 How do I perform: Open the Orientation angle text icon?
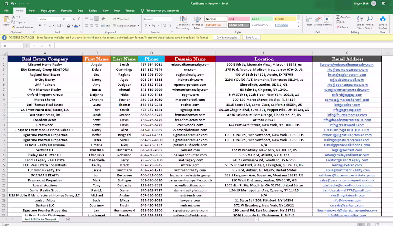click(103, 19)
